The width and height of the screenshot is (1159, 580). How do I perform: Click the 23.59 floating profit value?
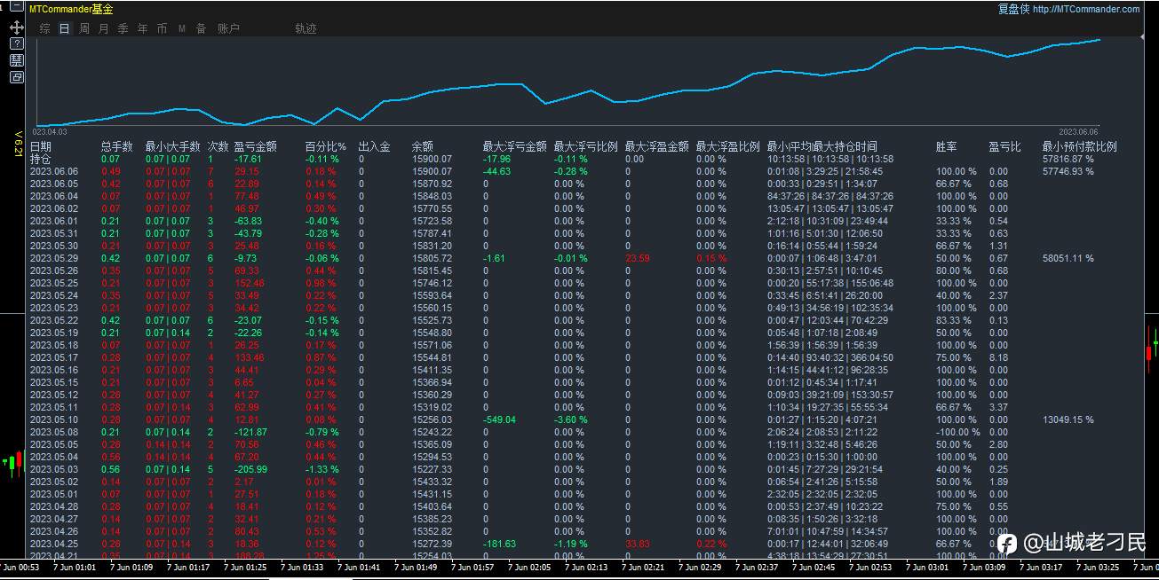638,258
